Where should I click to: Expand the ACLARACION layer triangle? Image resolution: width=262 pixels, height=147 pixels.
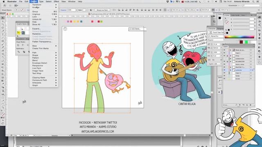click(231, 62)
